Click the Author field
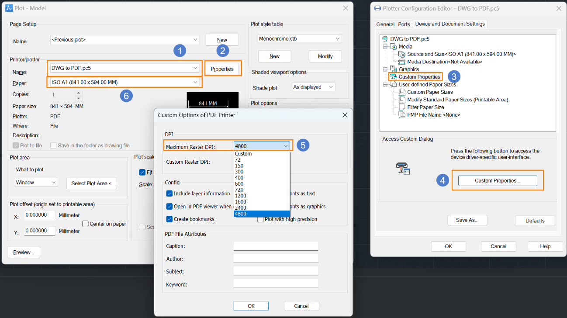This screenshot has height=318, width=567. pos(276,259)
